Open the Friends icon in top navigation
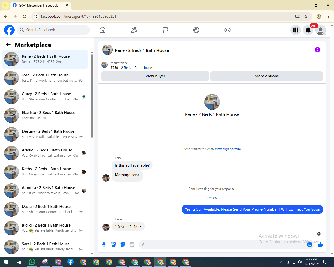Image resolution: width=334 pixels, height=267 pixels. 134,30
